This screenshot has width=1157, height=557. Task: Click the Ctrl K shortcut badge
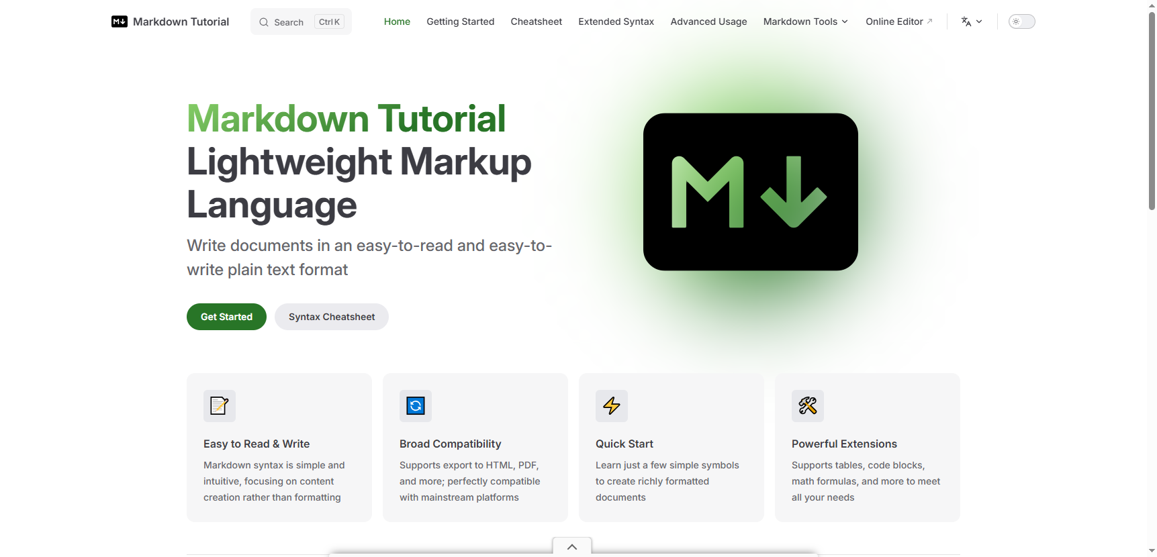(x=329, y=22)
